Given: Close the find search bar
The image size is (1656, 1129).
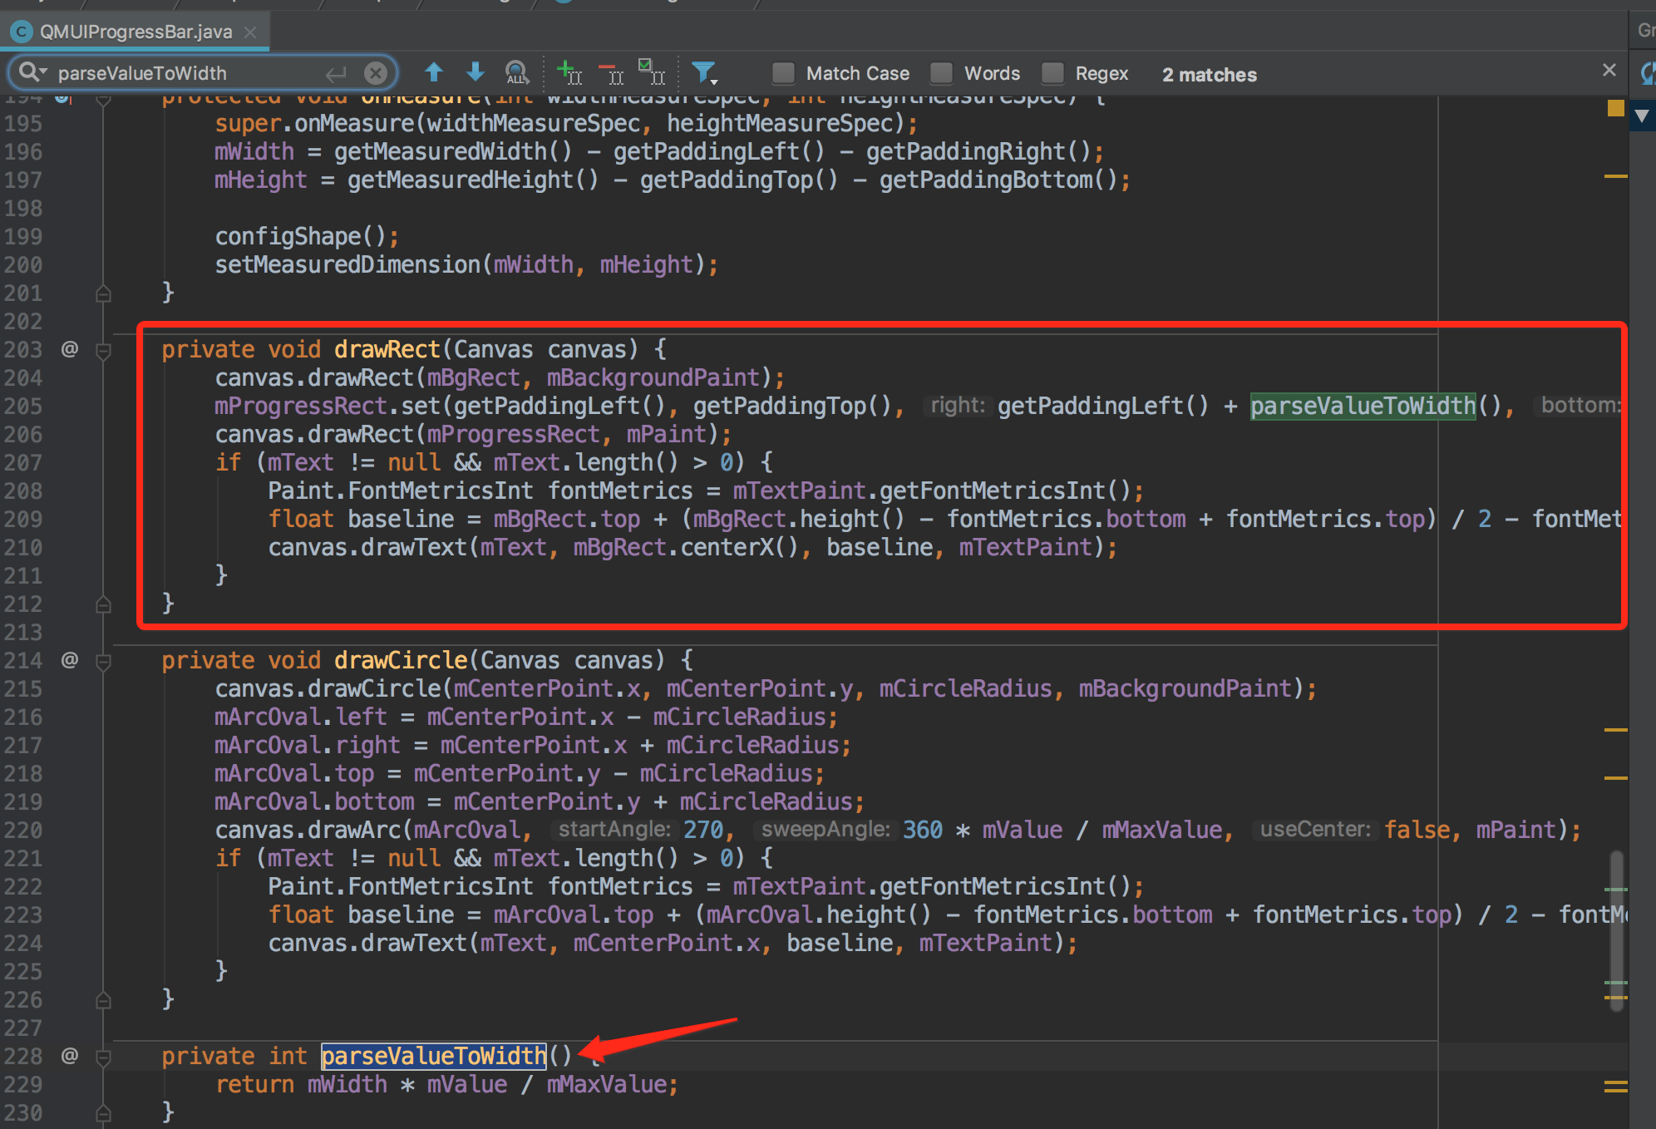Looking at the screenshot, I should tap(1609, 71).
